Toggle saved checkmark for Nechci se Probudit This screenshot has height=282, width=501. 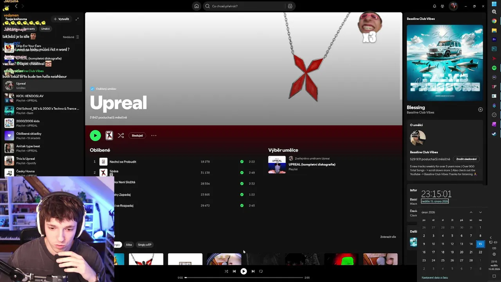pyautogui.click(x=242, y=162)
